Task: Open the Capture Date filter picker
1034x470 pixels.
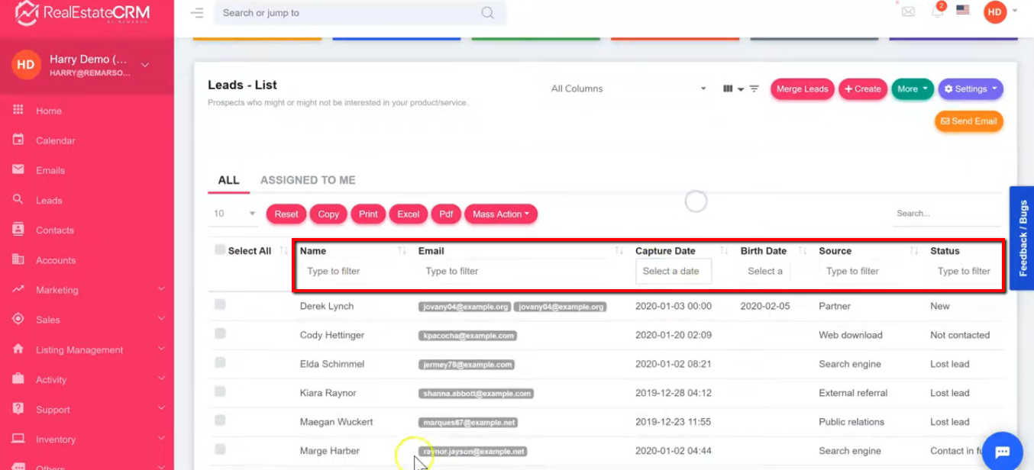Action: (x=673, y=272)
